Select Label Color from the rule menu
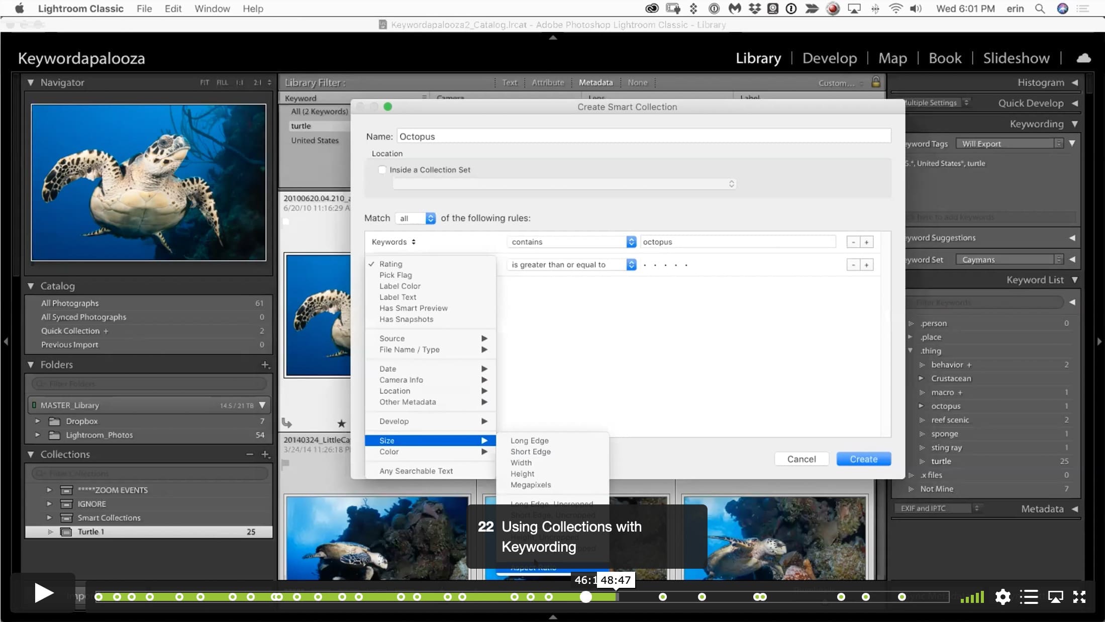This screenshot has height=622, width=1105. point(400,286)
